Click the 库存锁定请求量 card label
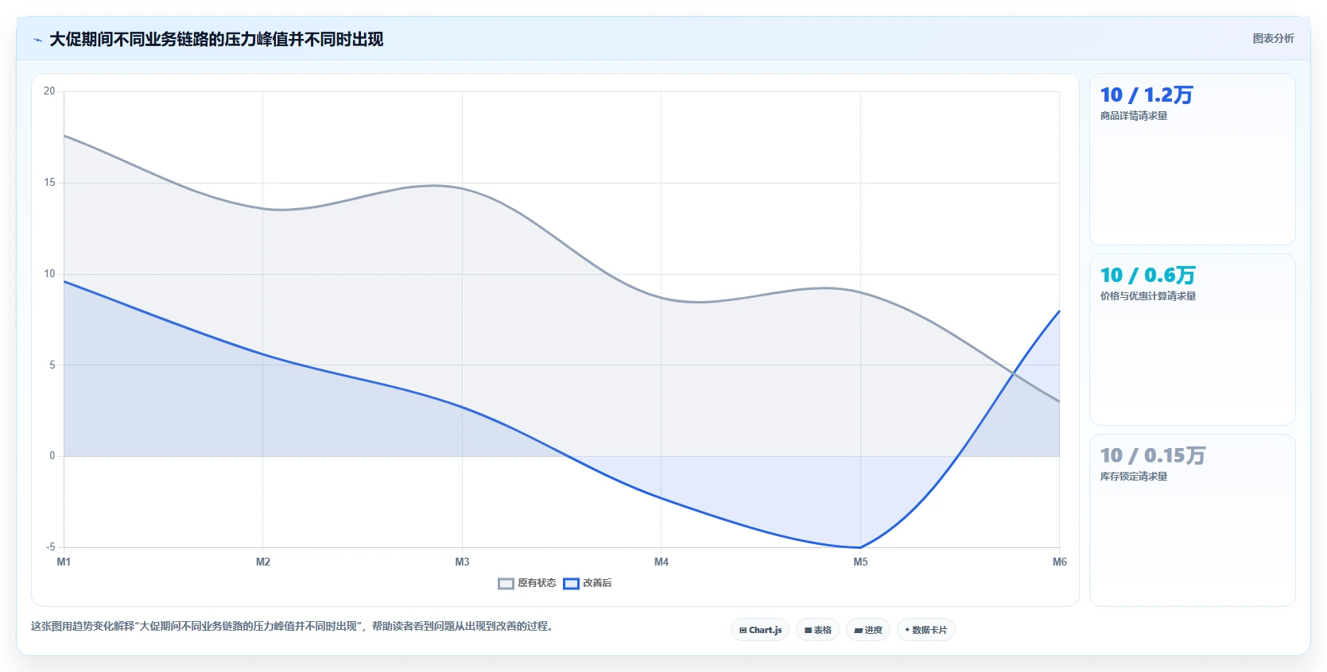Image resolution: width=1327 pixels, height=672 pixels. click(x=1134, y=477)
